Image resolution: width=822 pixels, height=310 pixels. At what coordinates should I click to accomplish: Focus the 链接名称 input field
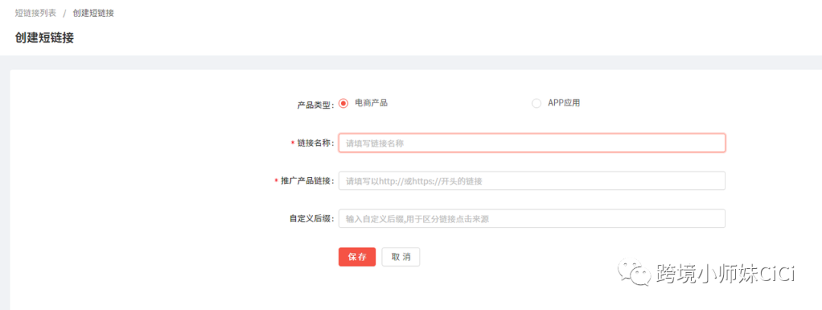click(x=531, y=143)
